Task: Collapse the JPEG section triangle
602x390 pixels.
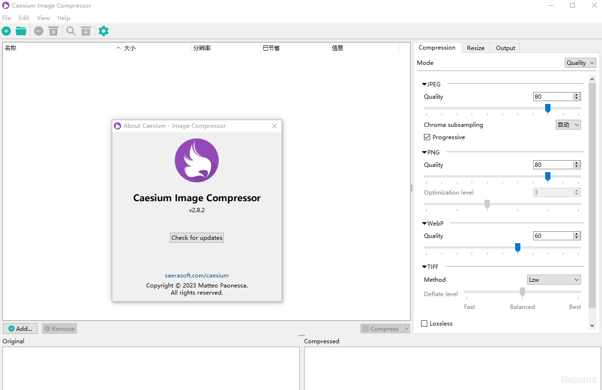Action: point(424,84)
